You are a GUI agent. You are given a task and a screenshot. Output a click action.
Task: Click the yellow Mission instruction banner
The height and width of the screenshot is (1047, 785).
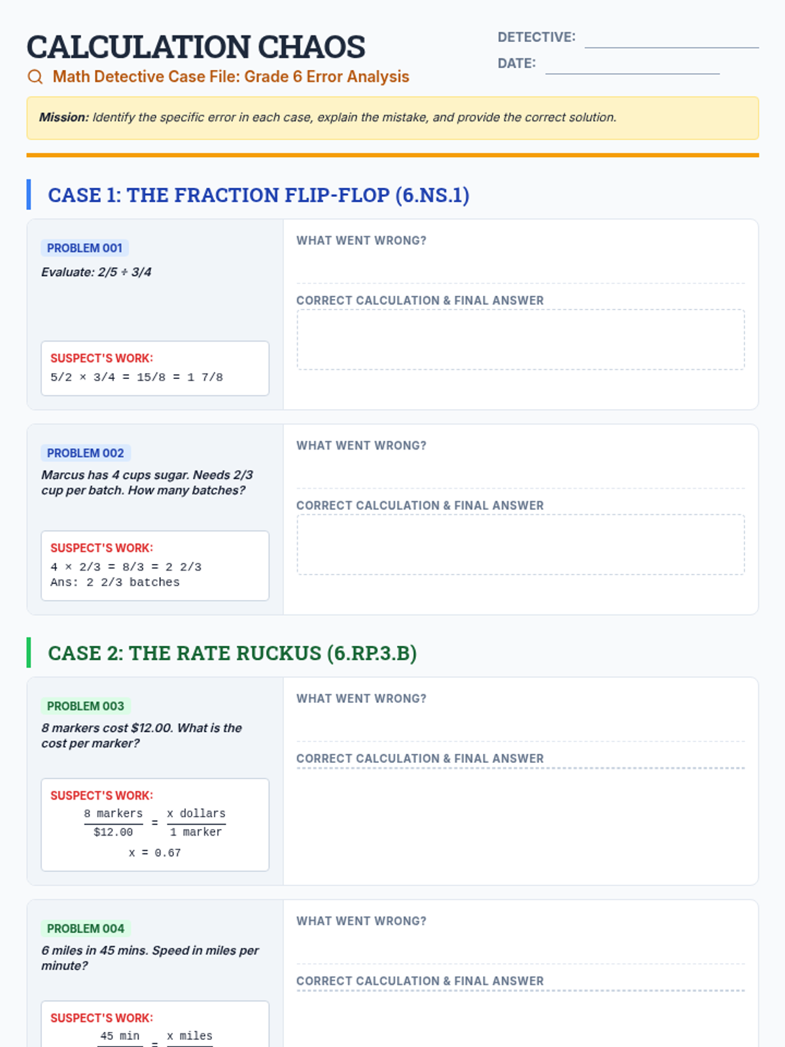392,118
